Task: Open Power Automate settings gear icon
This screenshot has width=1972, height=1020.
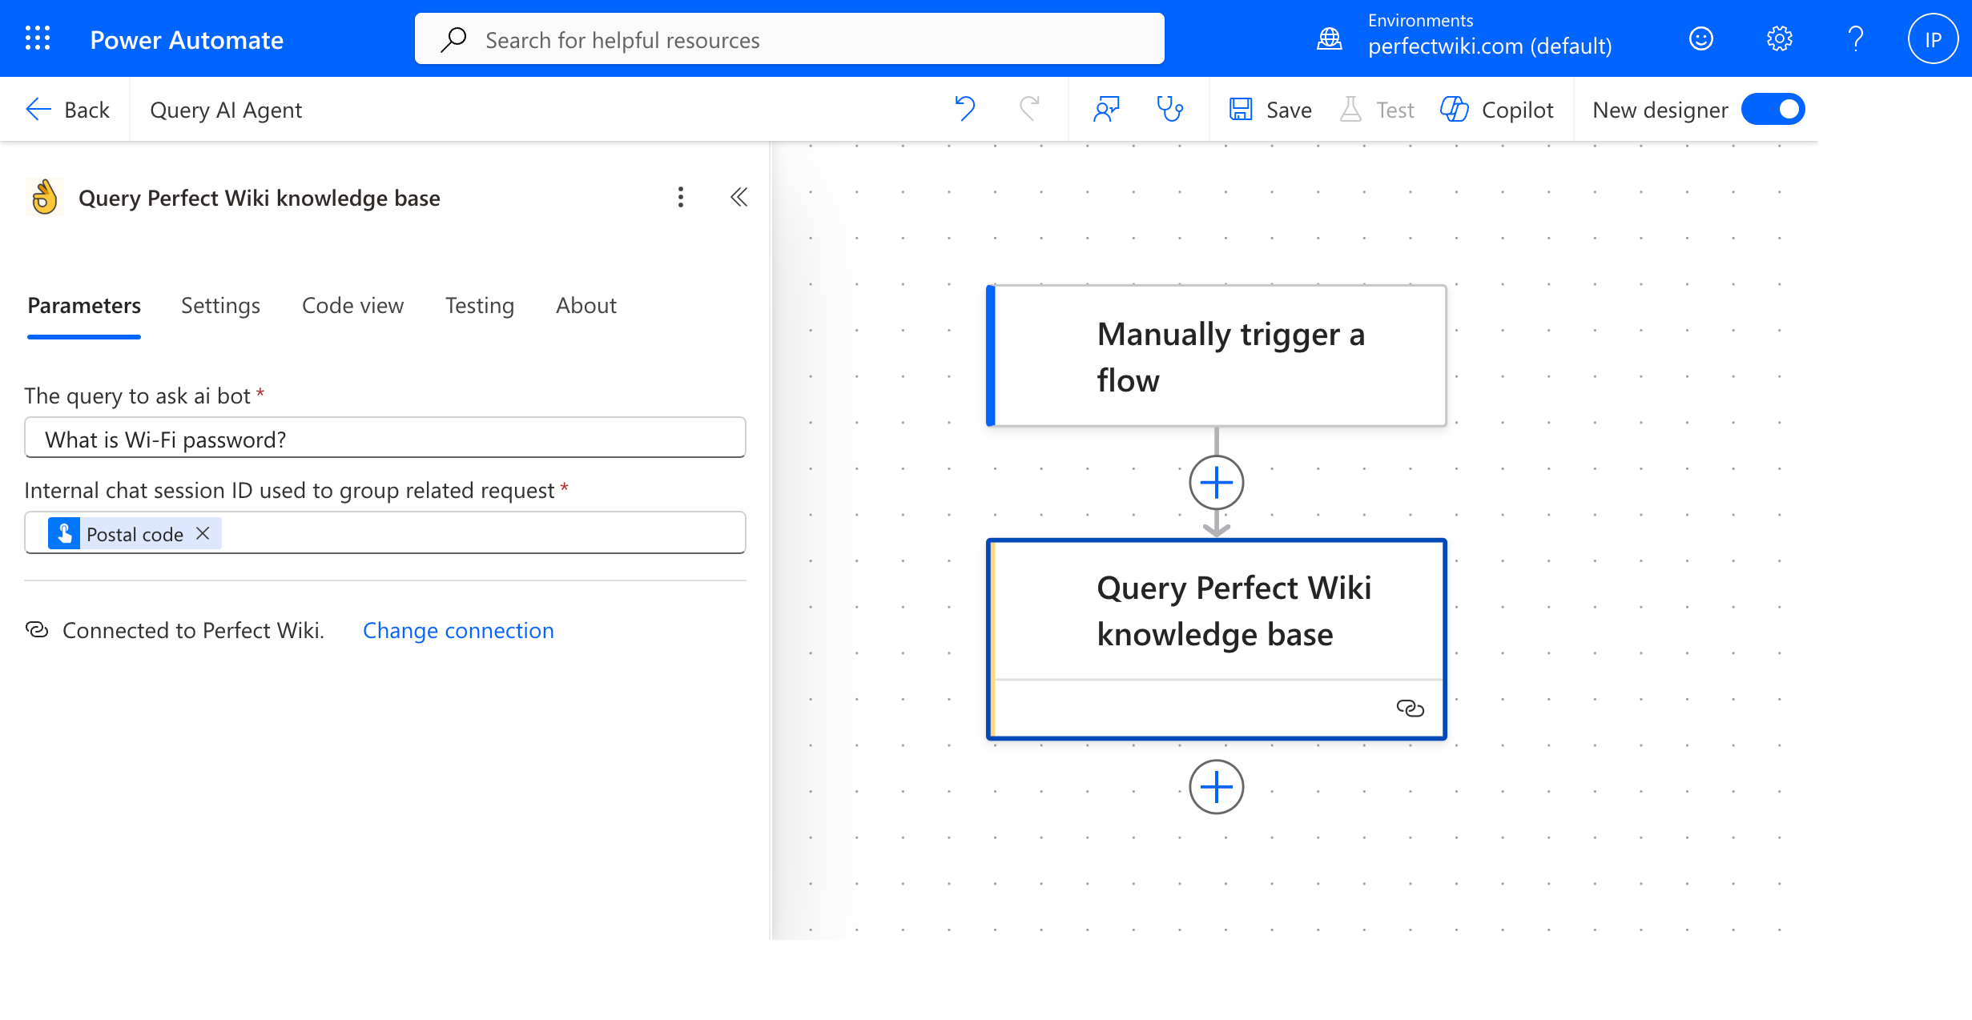Action: (1779, 38)
